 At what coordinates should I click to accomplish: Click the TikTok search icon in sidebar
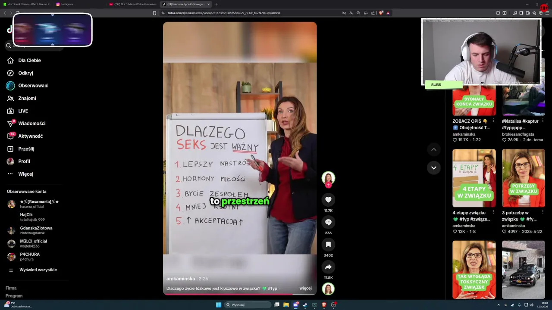click(9, 45)
